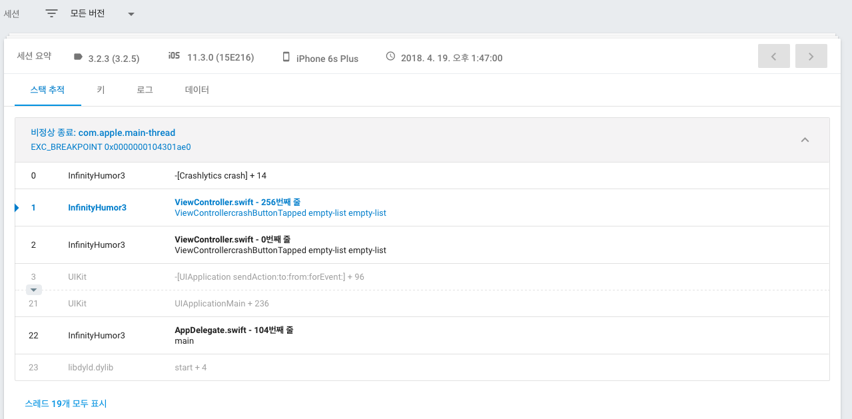Show all threads via 스레드 19개 모두 표시
The image size is (852, 419).
click(66, 404)
